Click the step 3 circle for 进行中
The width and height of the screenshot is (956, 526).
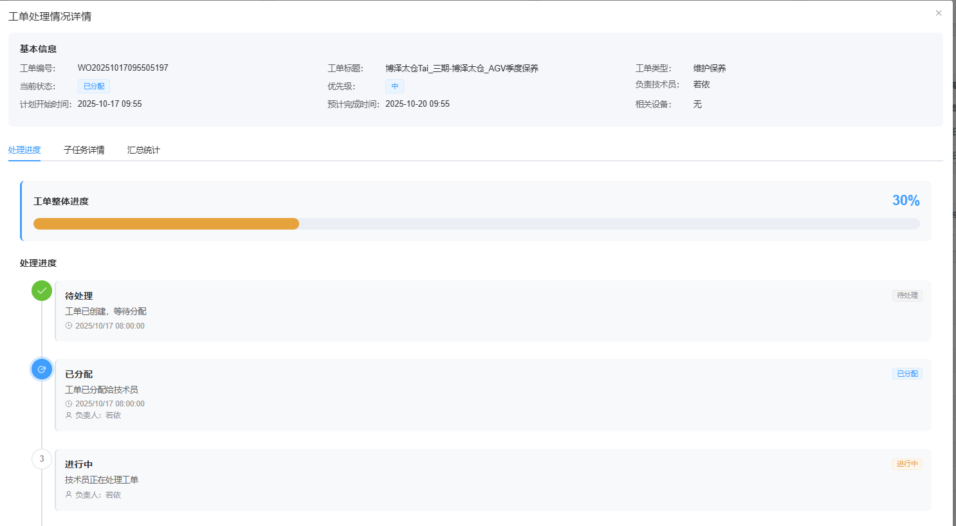(42, 459)
